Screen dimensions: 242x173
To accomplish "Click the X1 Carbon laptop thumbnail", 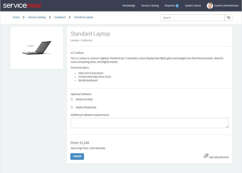I will click(x=37, y=47).
